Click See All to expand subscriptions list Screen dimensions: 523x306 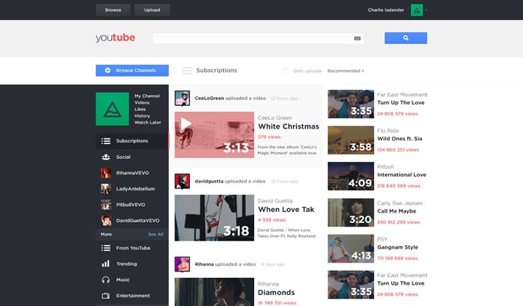coord(155,234)
